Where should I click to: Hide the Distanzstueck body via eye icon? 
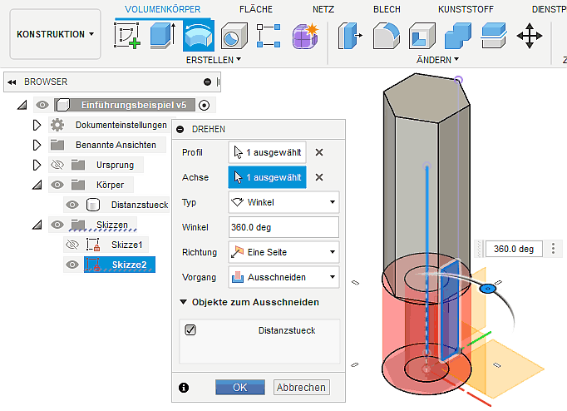pyautogui.click(x=72, y=205)
